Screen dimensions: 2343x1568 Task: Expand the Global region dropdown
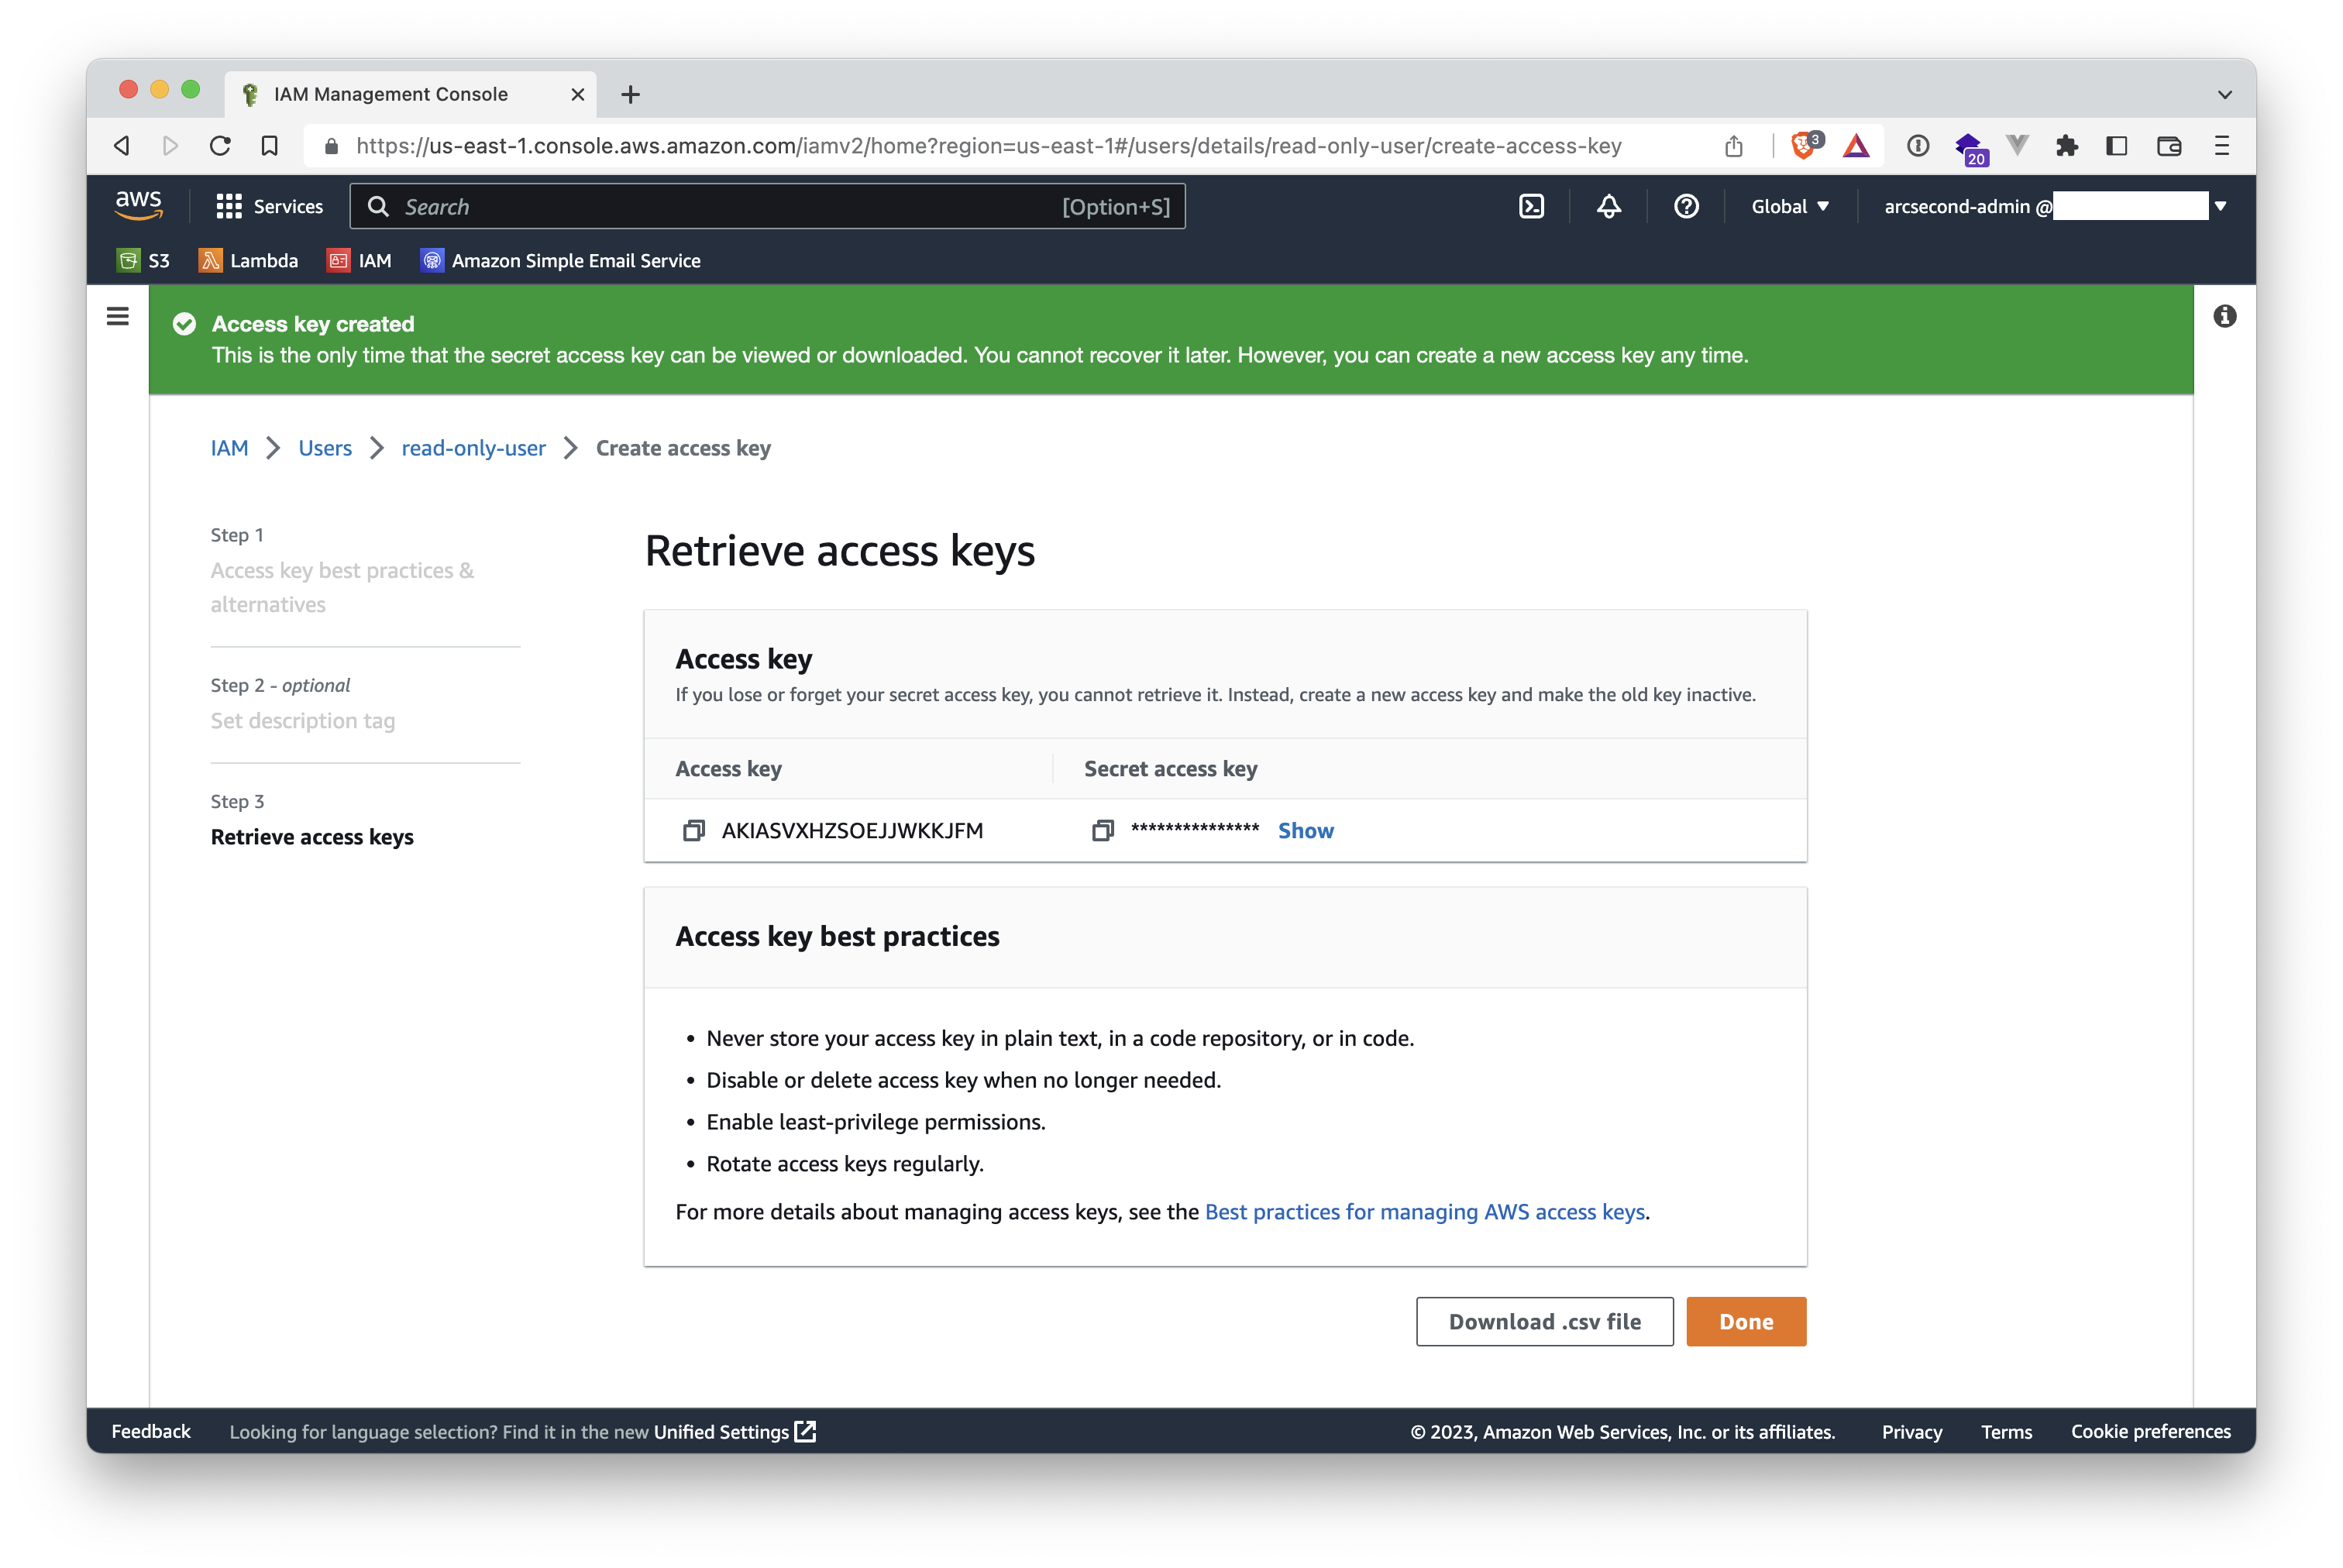coord(1792,207)
